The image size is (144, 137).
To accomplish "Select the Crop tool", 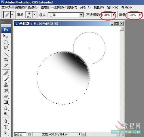I will pyautogui.click(x=6, y=60).
